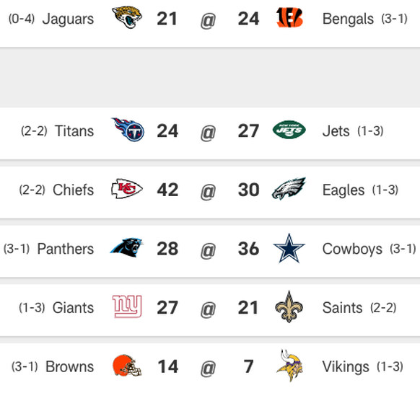
Task: Click the @ symbol in Giants-Saints game
Action: coord(208,309)
